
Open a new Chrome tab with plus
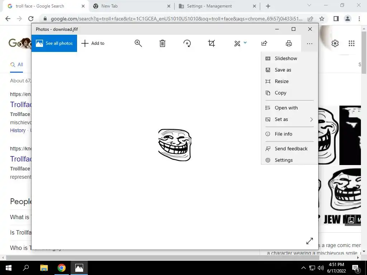tap(268, 6)
